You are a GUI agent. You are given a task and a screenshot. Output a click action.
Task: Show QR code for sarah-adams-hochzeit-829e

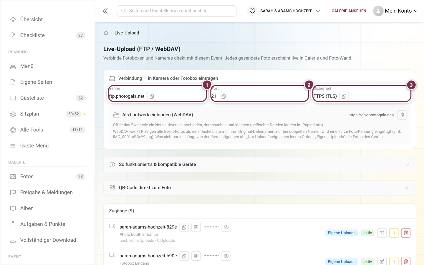196,227
